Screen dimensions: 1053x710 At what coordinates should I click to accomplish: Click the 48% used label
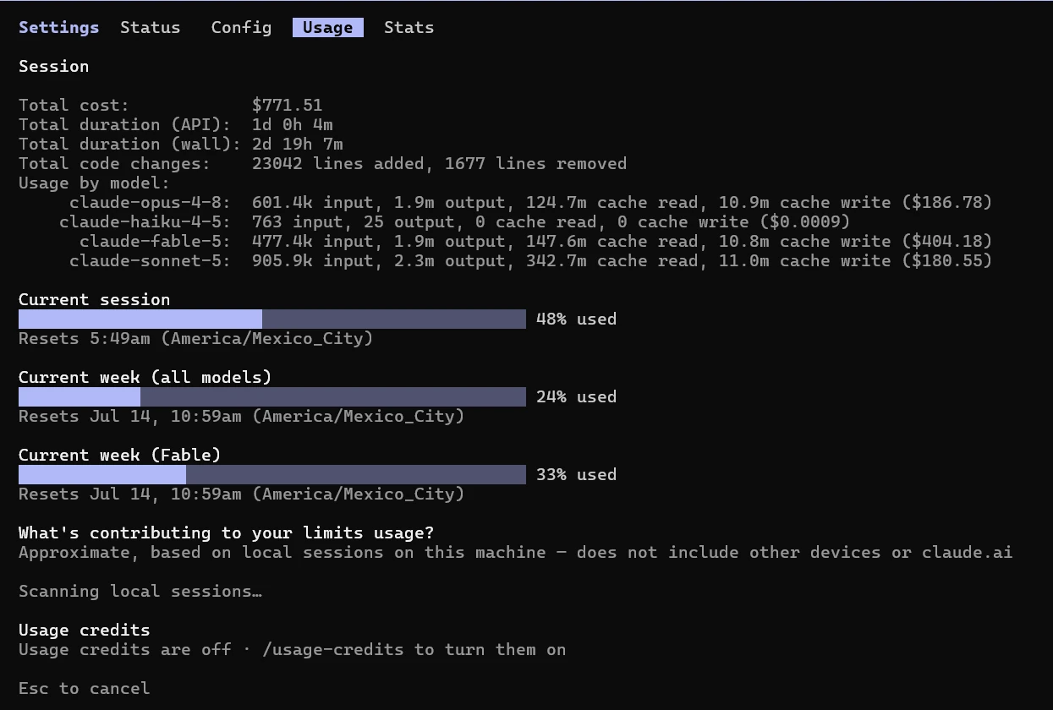point(576,319)
